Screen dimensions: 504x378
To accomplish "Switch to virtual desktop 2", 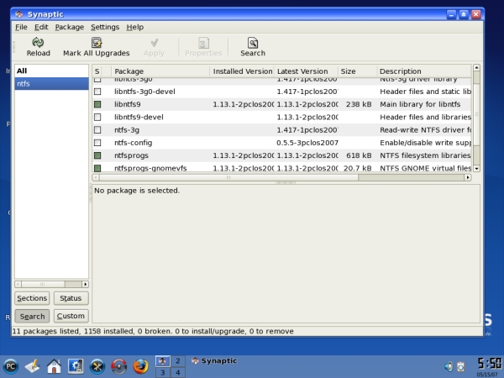I will coord(178,361).
